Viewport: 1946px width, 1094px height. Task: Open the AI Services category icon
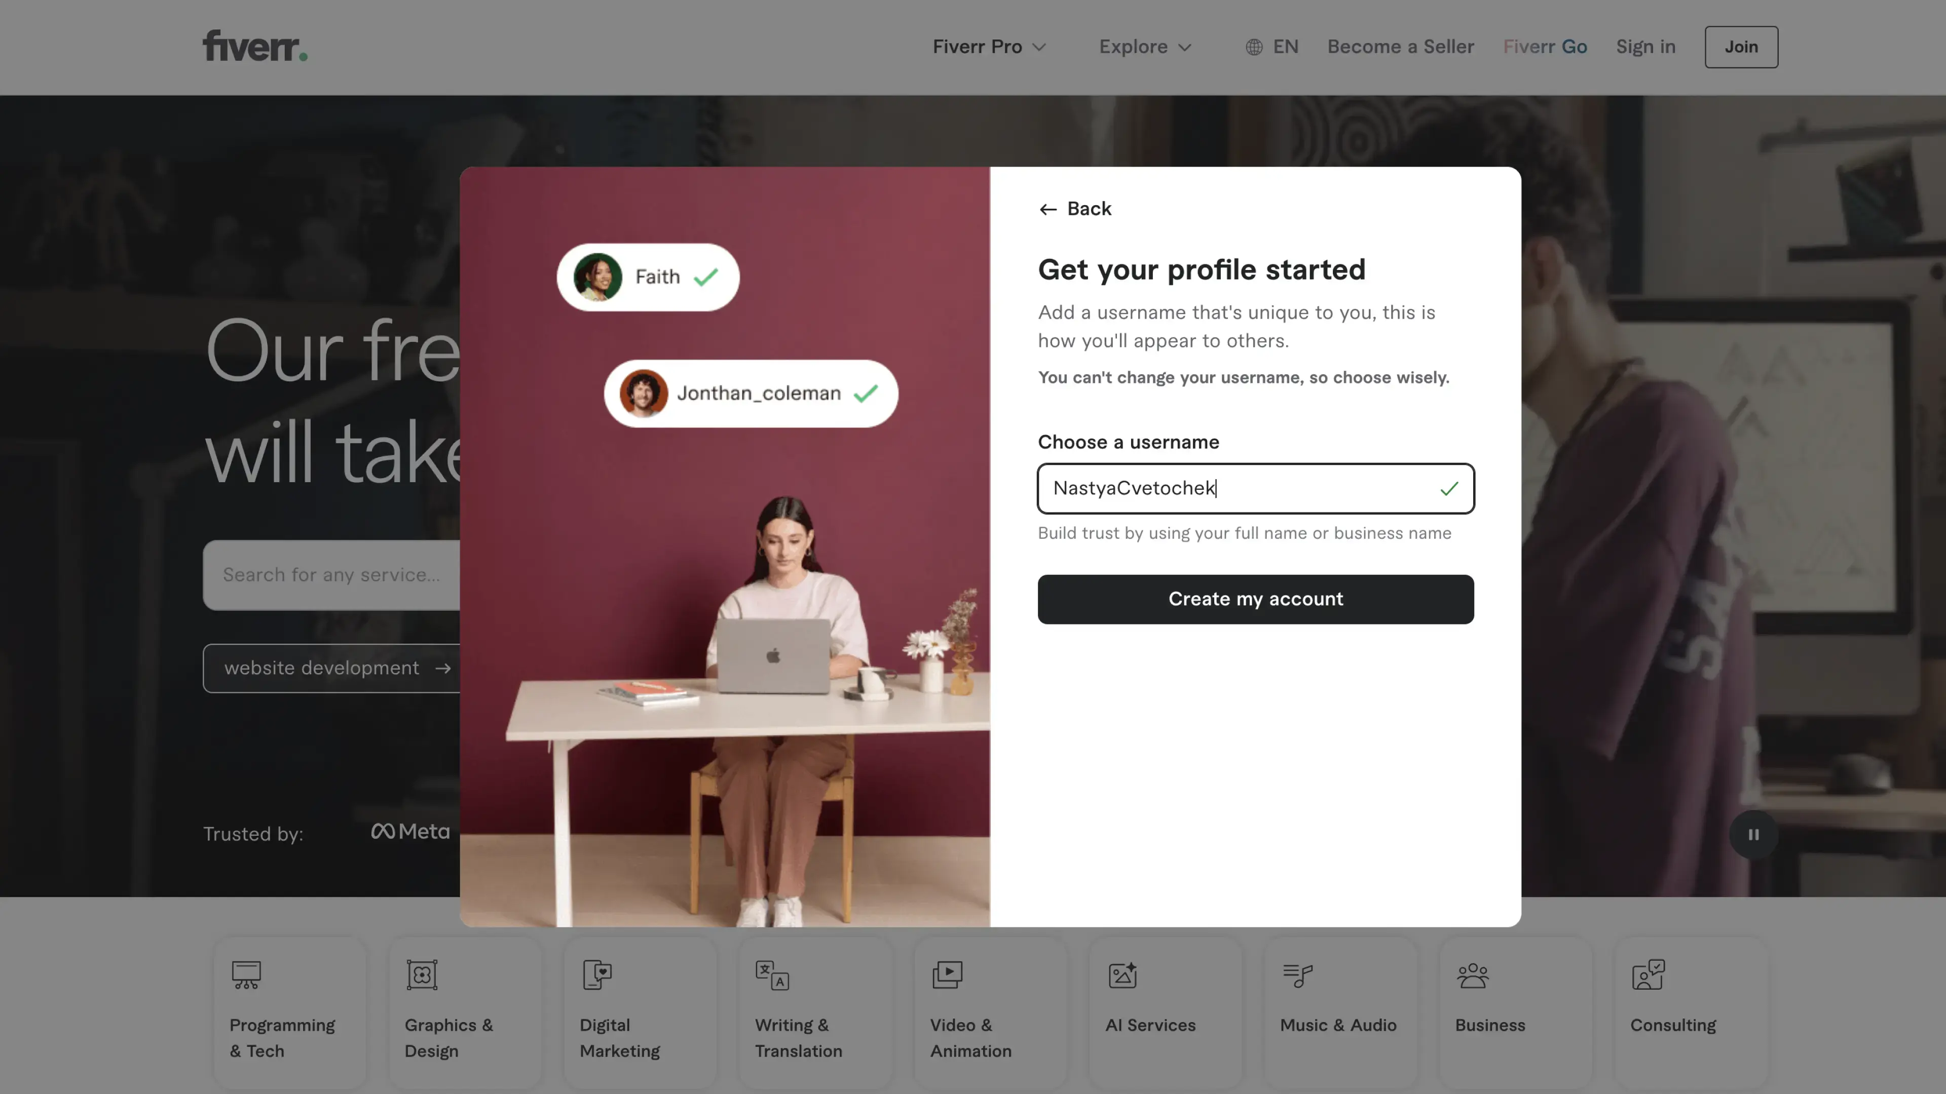click(x=1122, y=974)
